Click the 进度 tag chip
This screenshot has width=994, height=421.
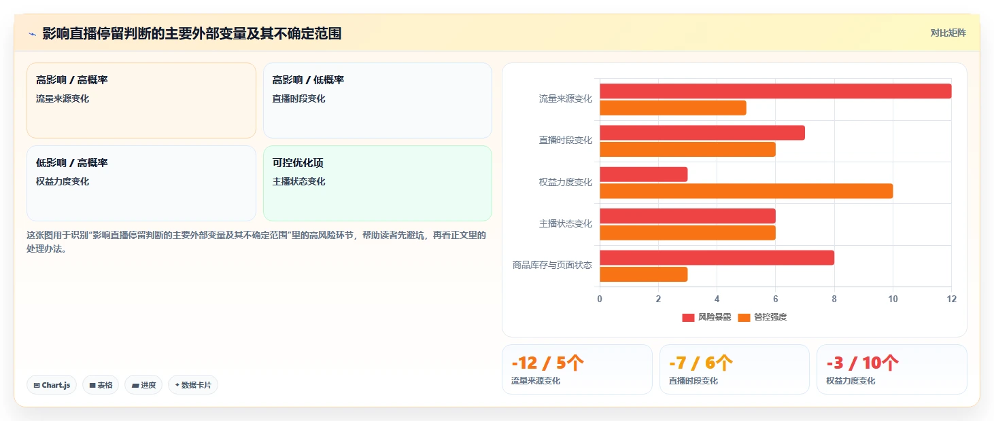coord(143,385)
